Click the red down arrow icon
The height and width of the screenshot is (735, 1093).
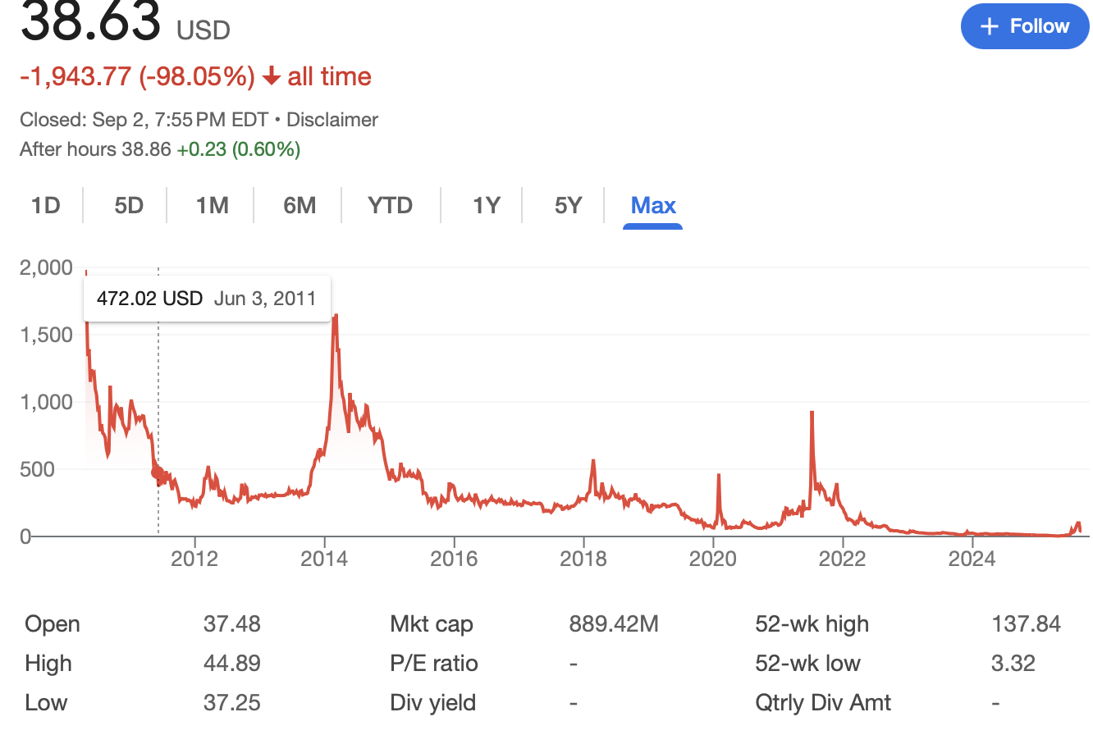pos(272,77)
